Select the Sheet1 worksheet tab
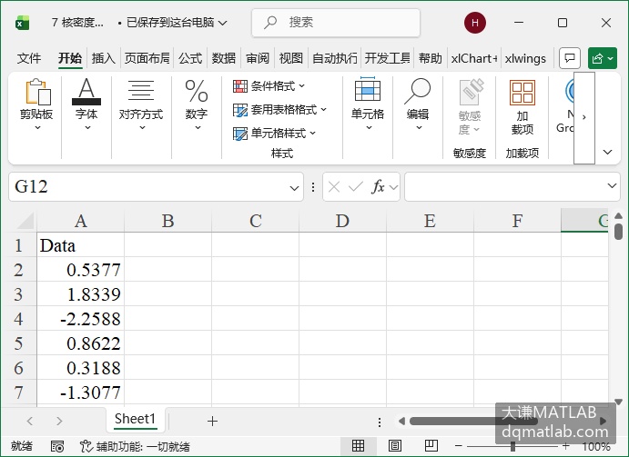 135,420
